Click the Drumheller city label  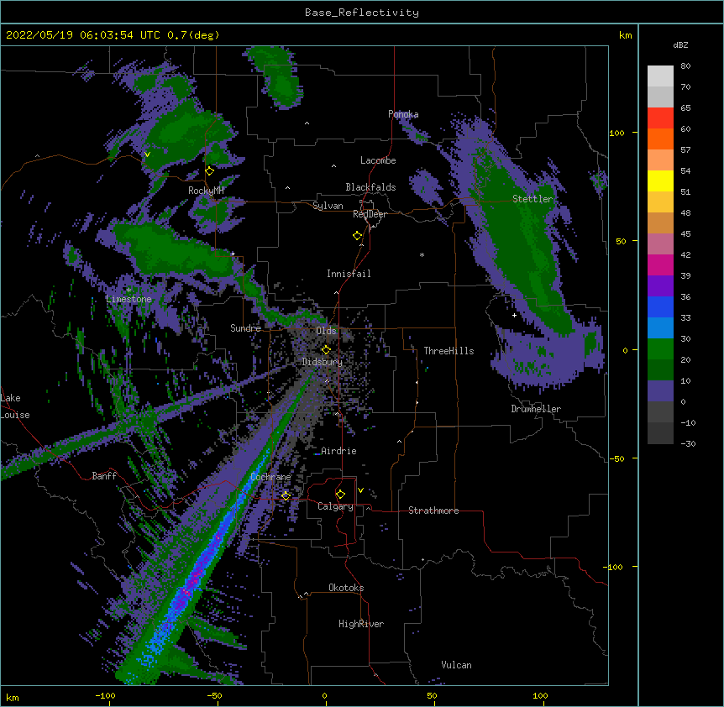tap(536, 409)
